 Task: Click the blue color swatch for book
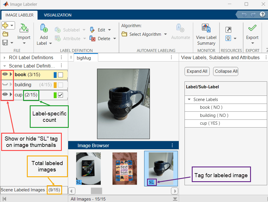(55, 75)
